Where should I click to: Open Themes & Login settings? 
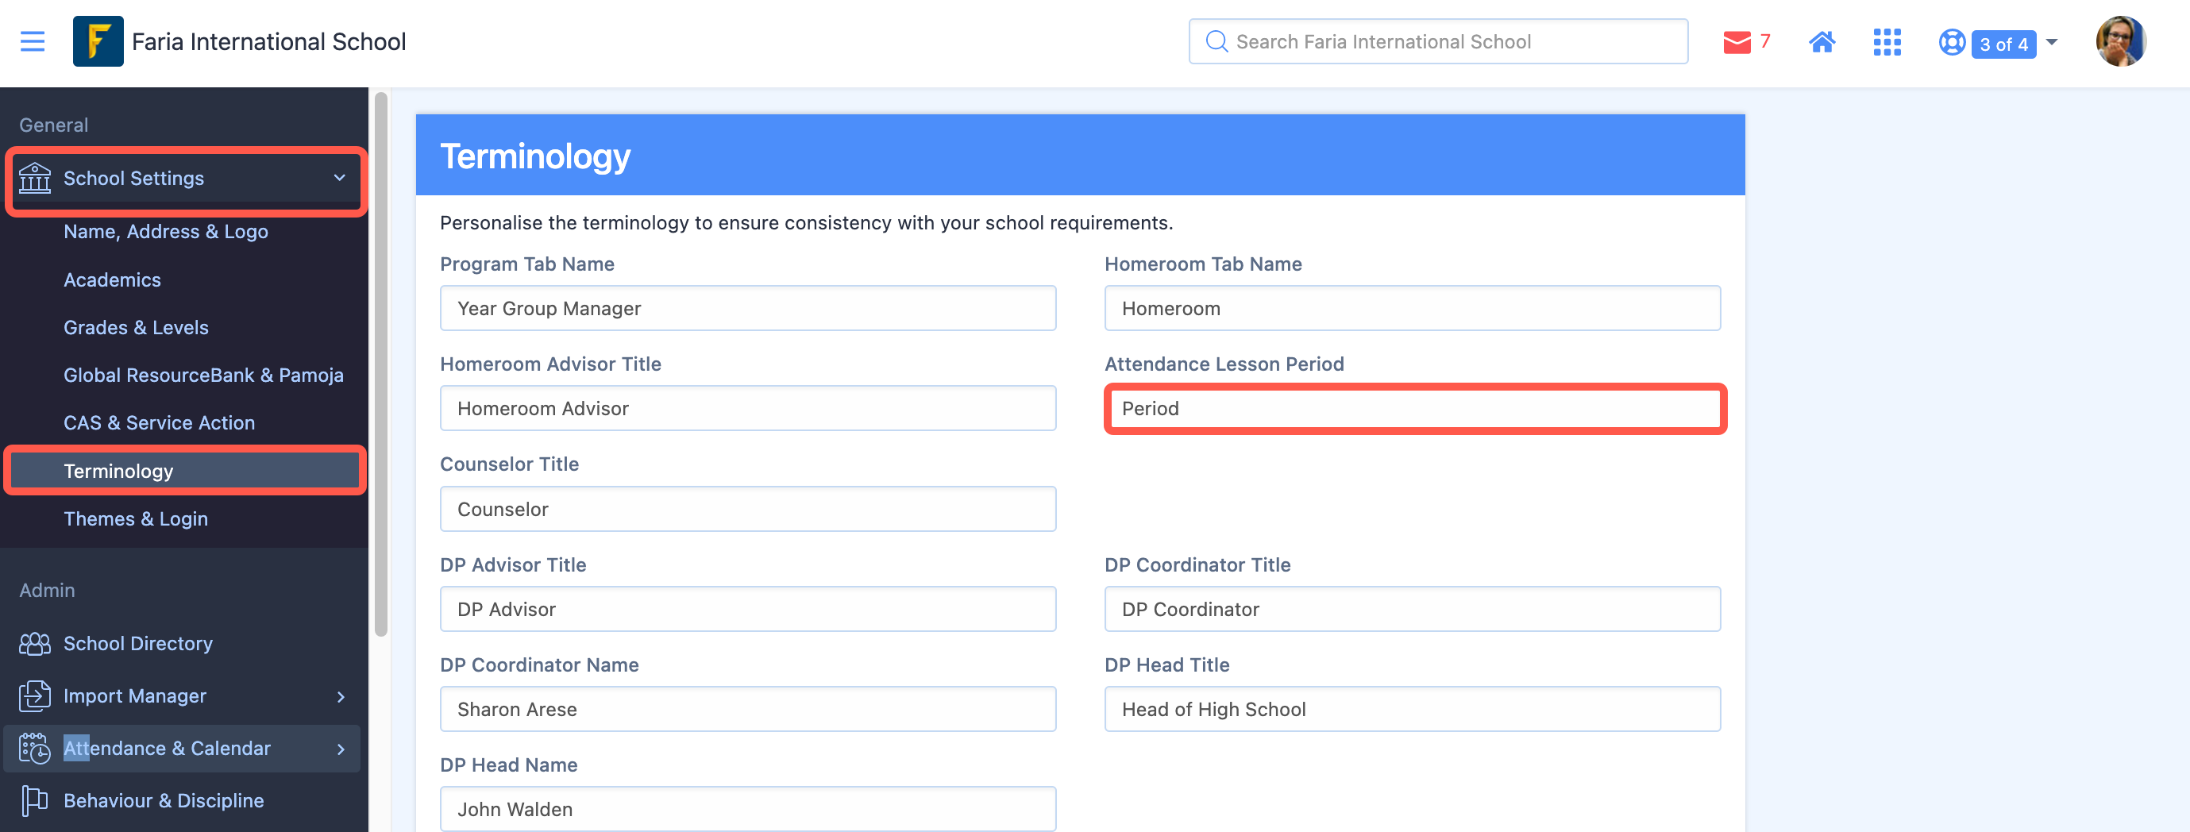(136, 518)
